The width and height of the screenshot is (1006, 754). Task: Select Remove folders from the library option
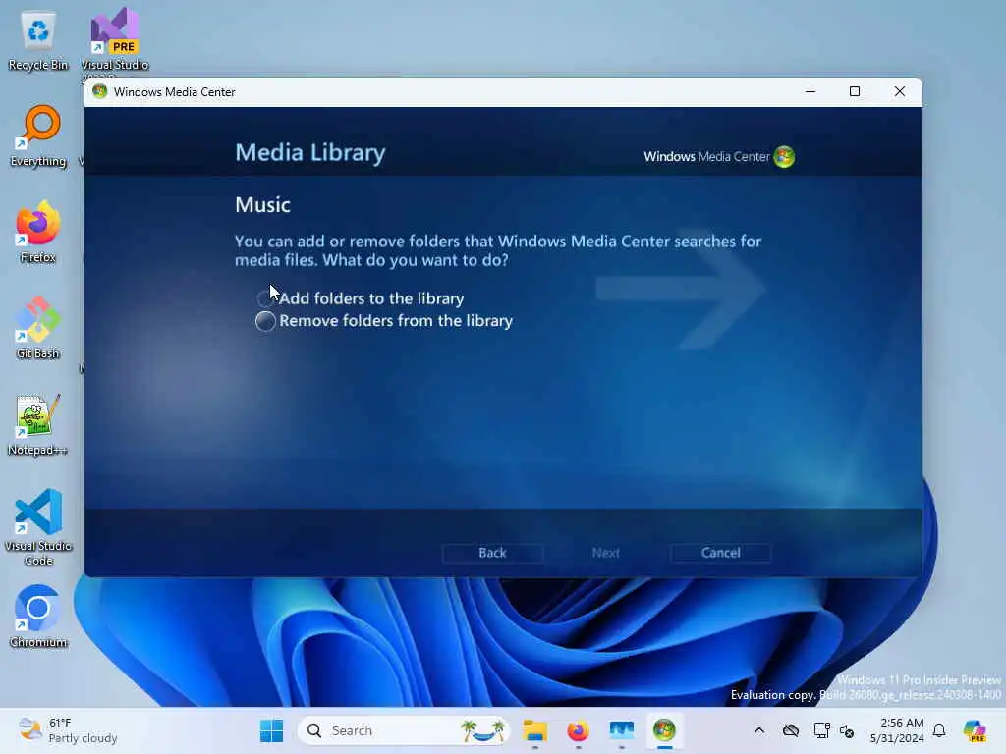tap(384, 321)
